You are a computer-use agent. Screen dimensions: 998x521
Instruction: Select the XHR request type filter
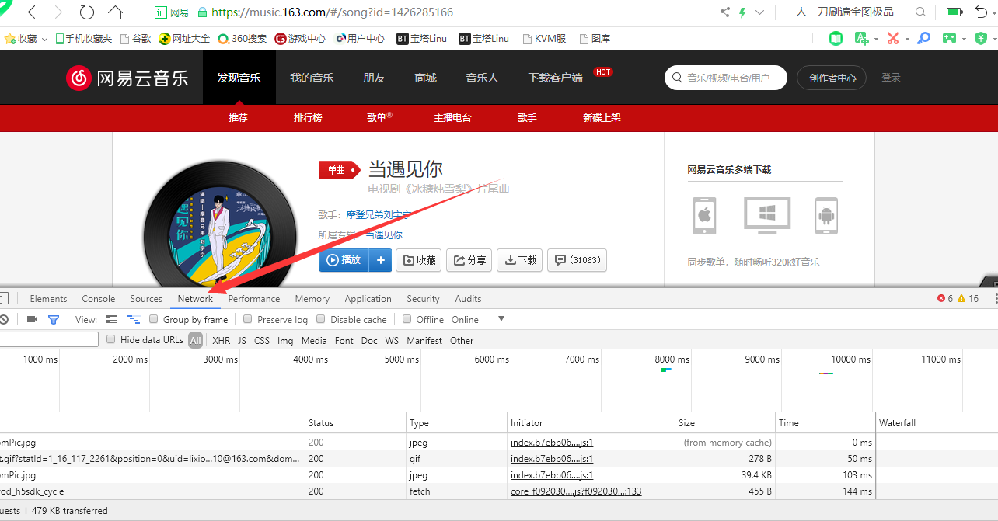[221, 340]
